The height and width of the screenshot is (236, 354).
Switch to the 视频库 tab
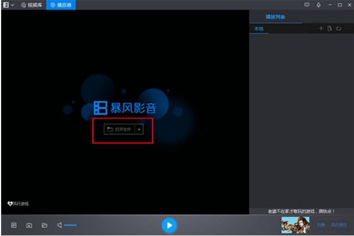coord(32,5)
